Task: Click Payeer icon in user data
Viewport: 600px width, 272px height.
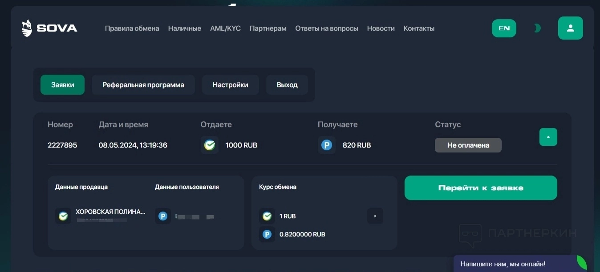Action: coord(163,216)
